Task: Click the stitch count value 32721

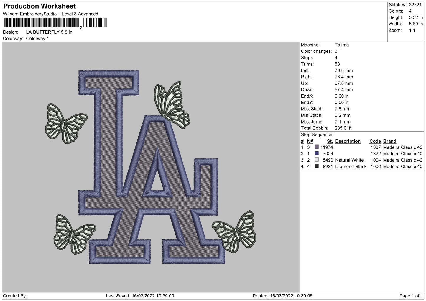Action: [416, 5]
